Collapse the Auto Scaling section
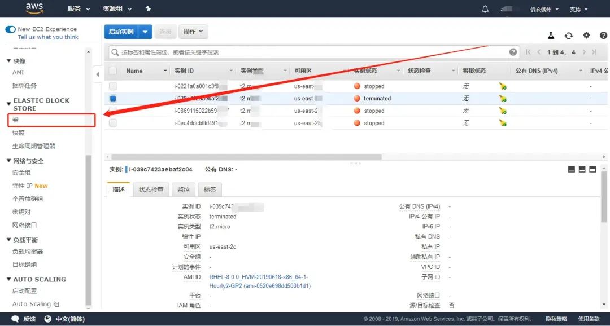The height and width of the screenshot is (326, 610). click(x=9, y=279)
